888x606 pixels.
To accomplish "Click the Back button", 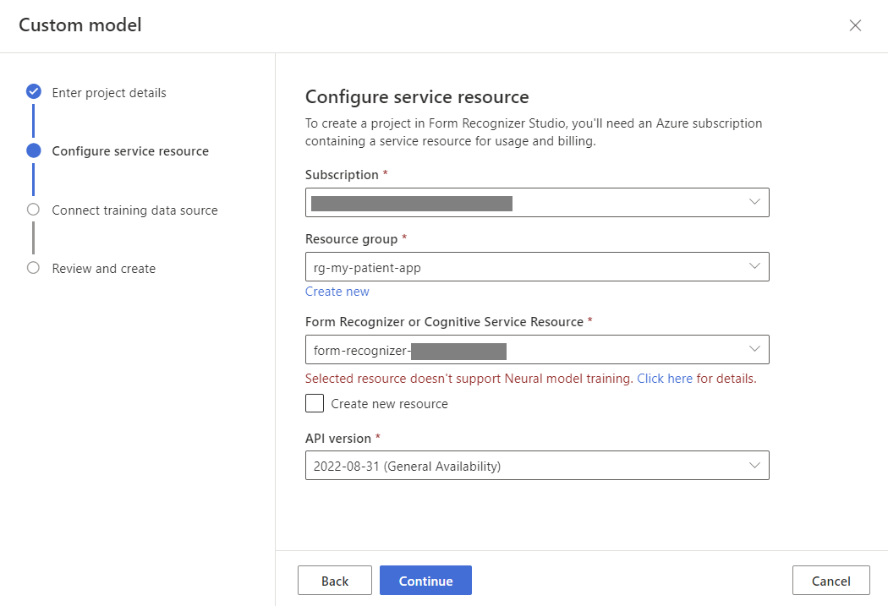I will (335, 580).
